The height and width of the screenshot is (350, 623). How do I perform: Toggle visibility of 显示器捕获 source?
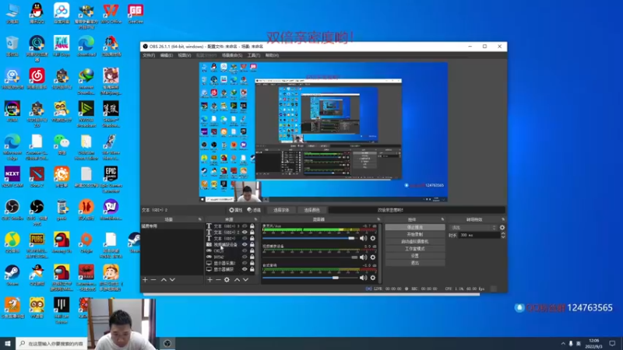[245, 269]
